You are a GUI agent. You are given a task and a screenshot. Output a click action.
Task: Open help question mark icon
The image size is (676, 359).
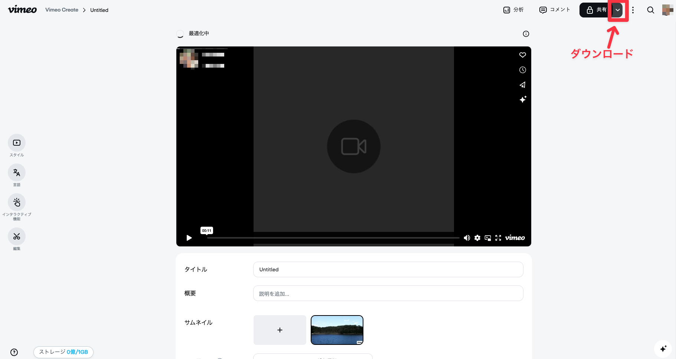pos(14,352)
